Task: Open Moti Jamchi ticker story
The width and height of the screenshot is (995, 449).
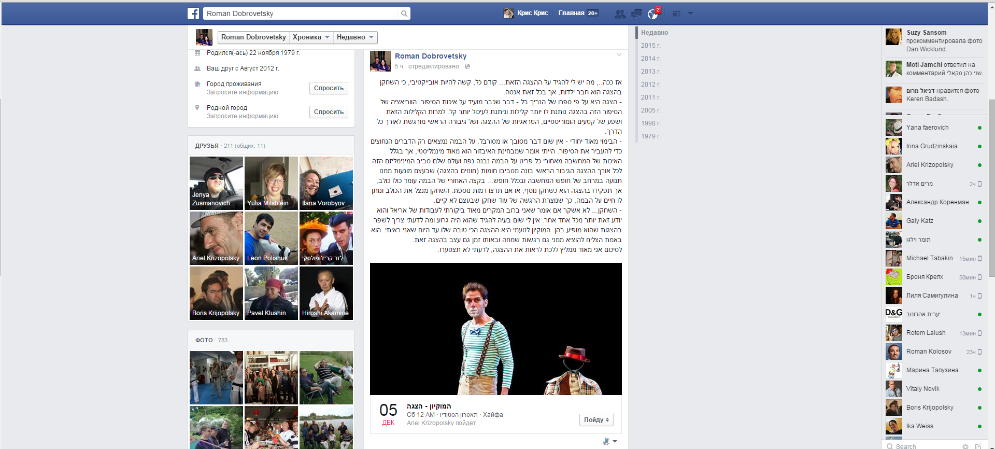Action: (x=934, y=69)
